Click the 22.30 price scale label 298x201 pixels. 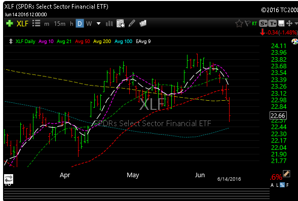point(279,134)
